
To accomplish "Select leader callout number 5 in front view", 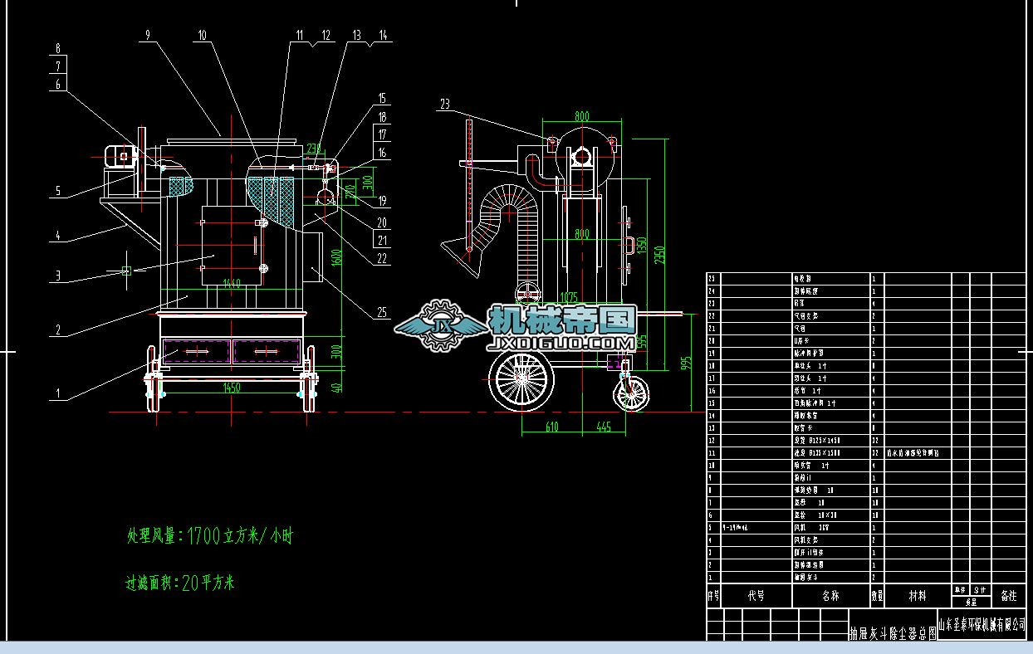I will pos(58,192).
